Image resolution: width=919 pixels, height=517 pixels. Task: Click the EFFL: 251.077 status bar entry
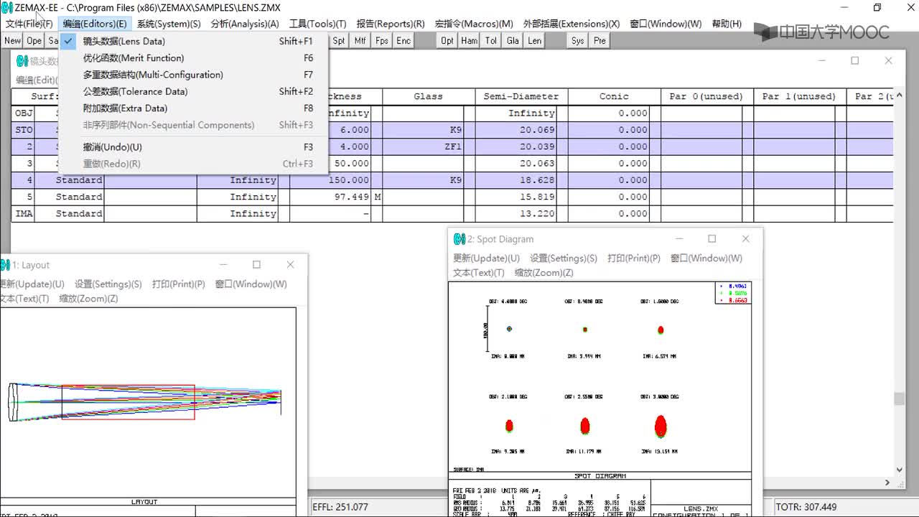coord(340,507)
